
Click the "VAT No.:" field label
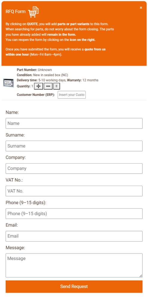point(14,180)
